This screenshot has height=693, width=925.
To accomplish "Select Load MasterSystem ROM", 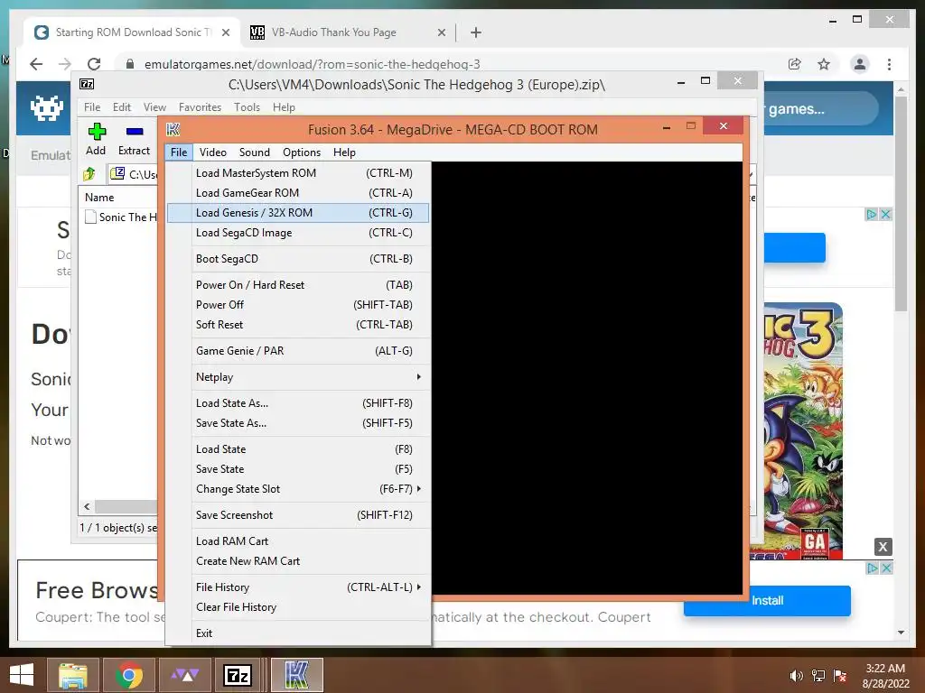I will (298, 172).
